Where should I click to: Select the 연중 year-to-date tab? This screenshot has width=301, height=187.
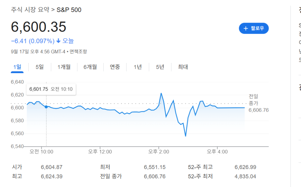(115, 67)
